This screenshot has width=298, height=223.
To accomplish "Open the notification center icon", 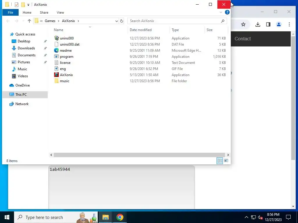I will pyautogui.click(x=288, y=217).
